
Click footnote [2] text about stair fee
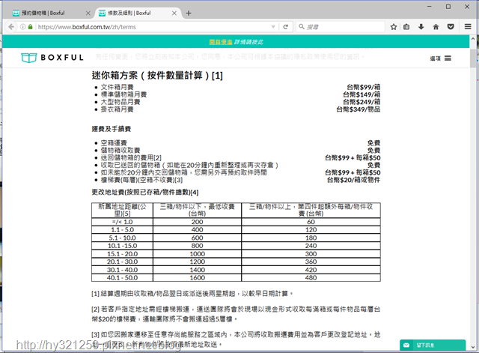236,314
